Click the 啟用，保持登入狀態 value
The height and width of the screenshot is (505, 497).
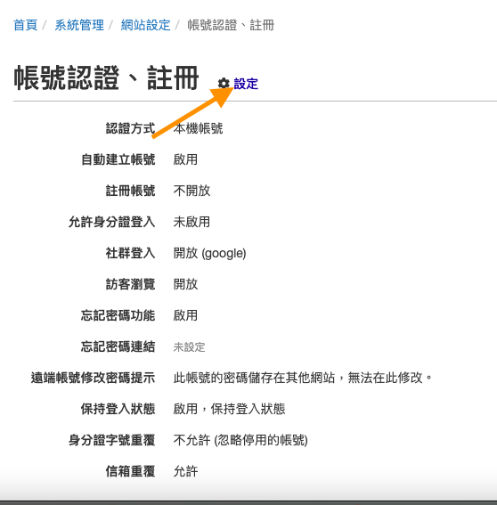229,409
